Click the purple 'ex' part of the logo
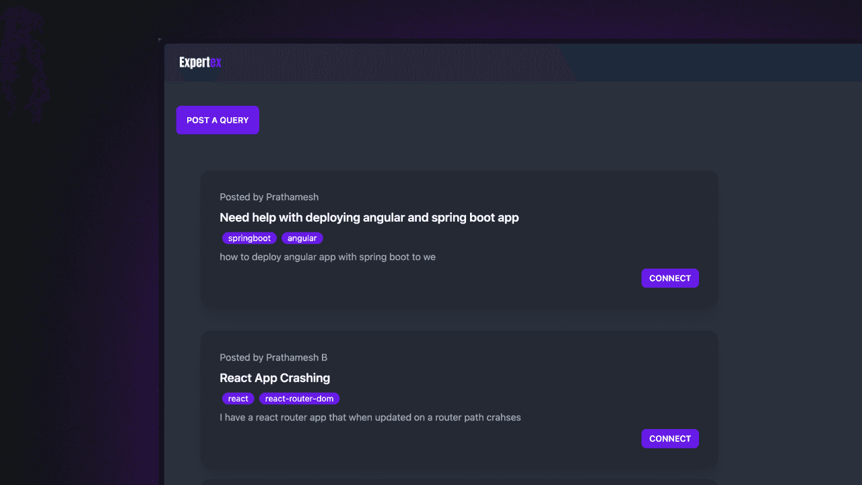The height and width of the screenshot is (485, 862). click(215, 63)
